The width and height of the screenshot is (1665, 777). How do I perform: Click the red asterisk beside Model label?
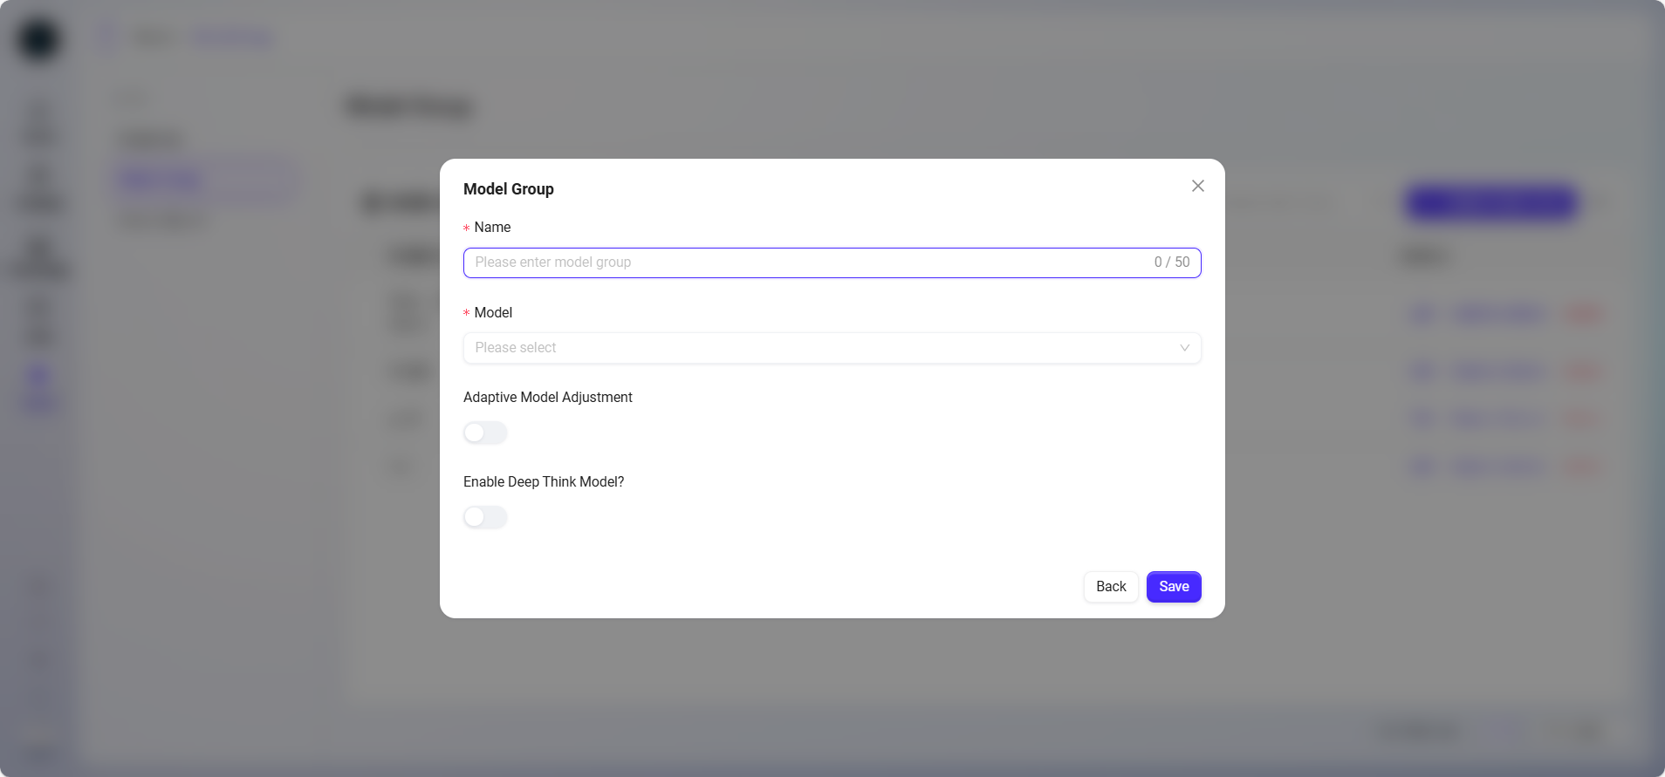tap(466, 313)
